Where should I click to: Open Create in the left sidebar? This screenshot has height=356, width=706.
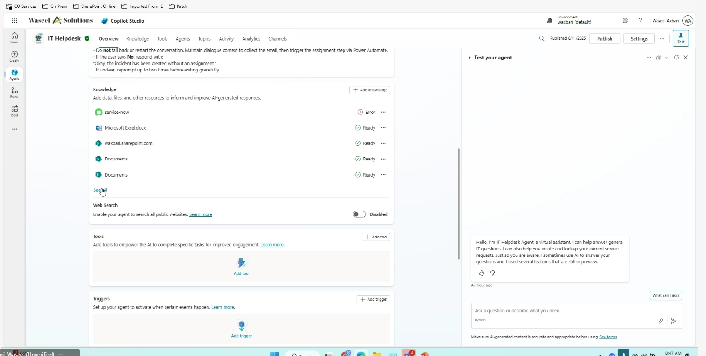point(14,56)
